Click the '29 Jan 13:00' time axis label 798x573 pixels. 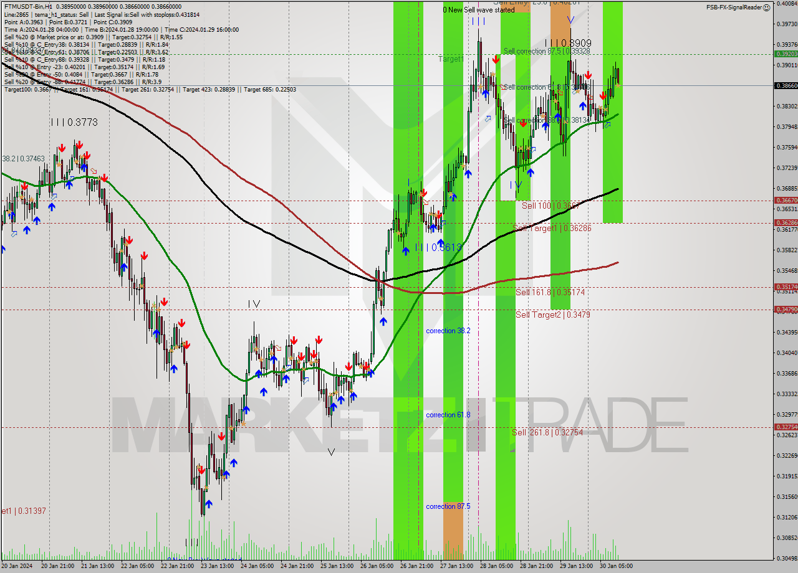[x=575, y=566]
